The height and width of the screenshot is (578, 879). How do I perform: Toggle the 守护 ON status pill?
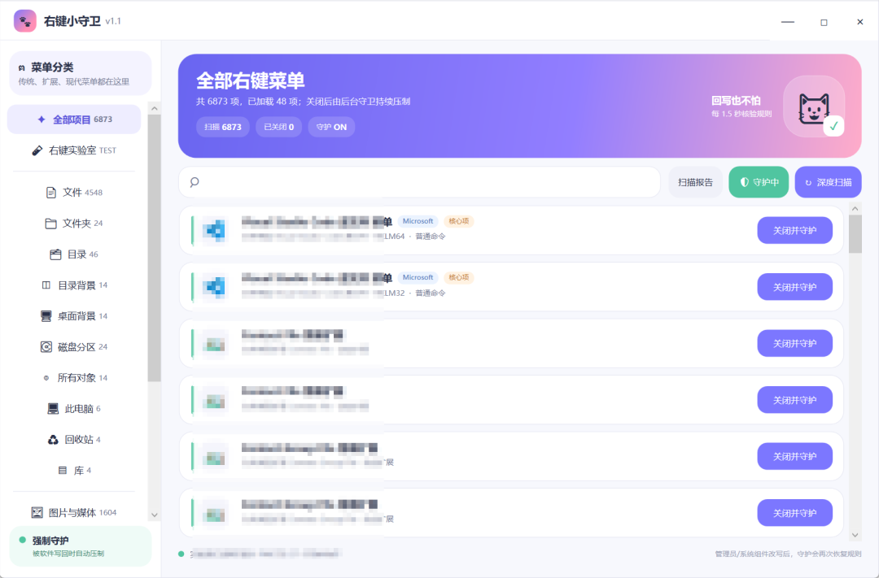[x=331, y=127]
